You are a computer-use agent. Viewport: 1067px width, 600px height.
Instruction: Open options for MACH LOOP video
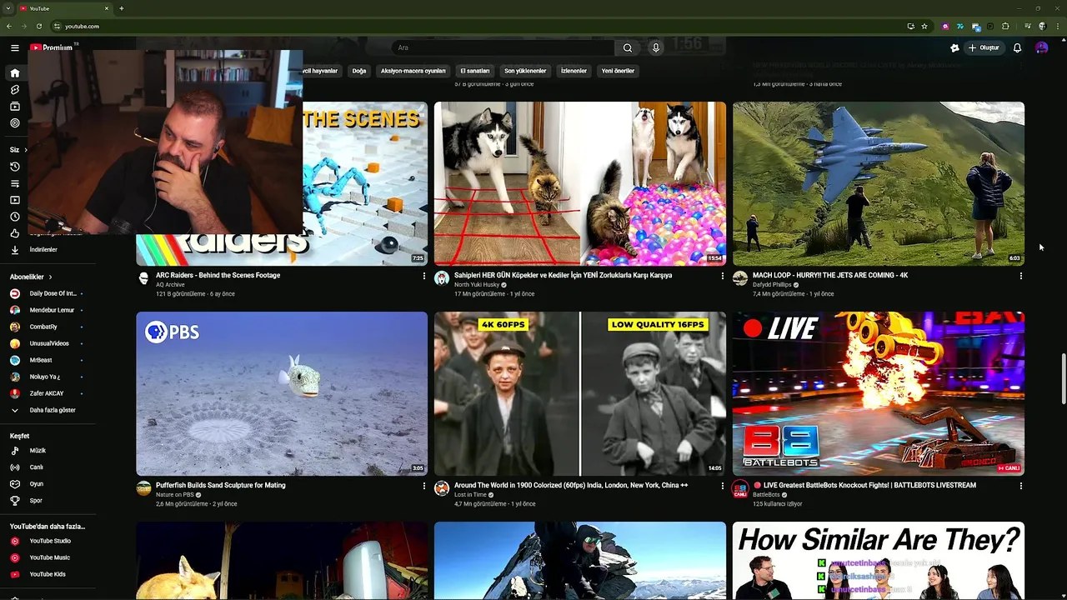1021,276
